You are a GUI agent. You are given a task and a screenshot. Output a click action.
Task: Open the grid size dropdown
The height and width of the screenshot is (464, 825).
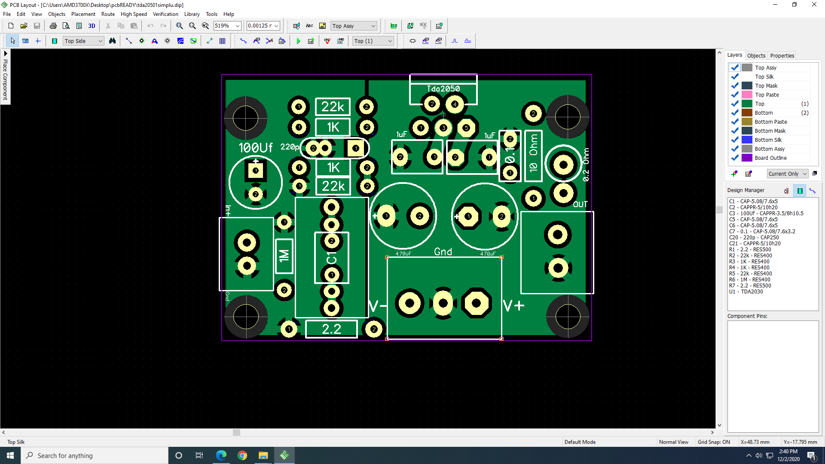pyautogui.click(x=276, y=26)
